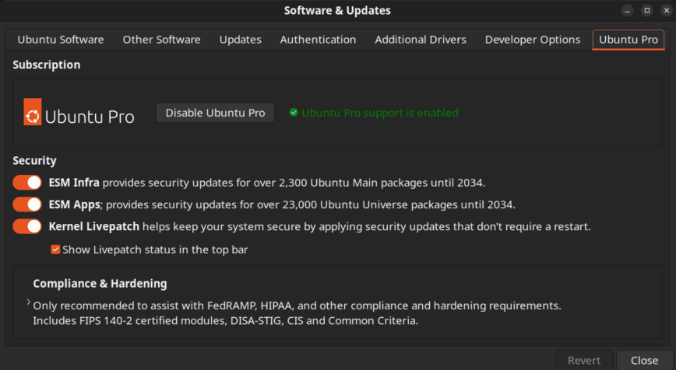The image size is (676, 370).
Task: Switch to the Developer Options tab
Action: tap(533, 40)
